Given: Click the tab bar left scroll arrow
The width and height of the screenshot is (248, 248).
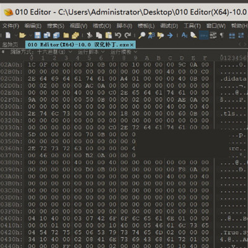Looking at the screenshot, I should [x=240, y=45].
